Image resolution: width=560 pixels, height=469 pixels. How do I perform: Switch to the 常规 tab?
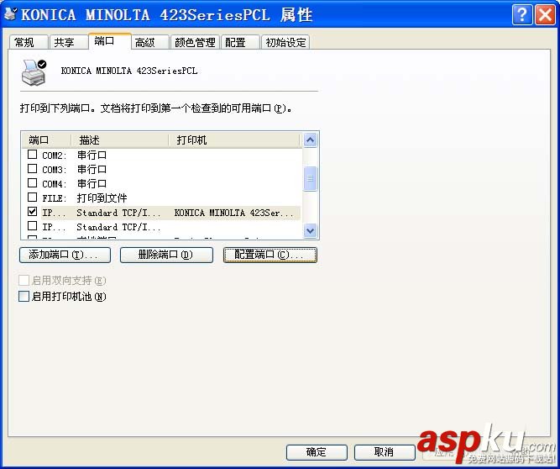(29, 42)
